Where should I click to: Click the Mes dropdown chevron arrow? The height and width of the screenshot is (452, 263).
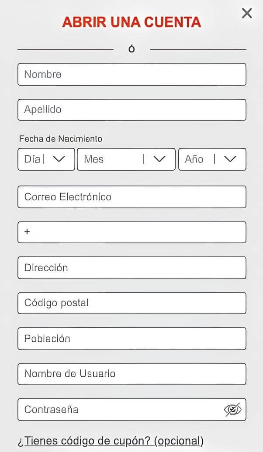pyautogui.click(x=160, y=159)
